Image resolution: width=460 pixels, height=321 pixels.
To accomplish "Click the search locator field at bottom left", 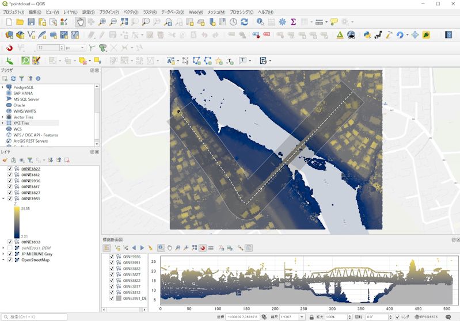I will 34,317.
